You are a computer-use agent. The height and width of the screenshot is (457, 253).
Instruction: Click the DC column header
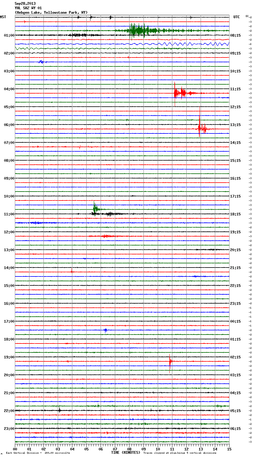coord(247,16)
